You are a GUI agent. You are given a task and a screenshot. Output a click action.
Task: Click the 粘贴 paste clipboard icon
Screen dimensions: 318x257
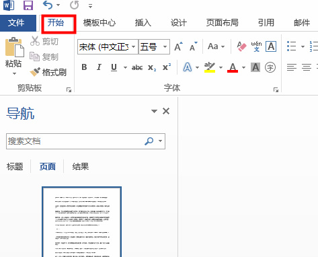[x=14, y=47]
